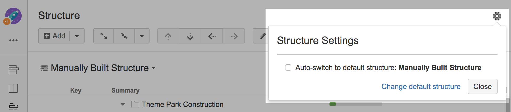511x112 pixels.
Task: Click the Change default structure link
Action: click(421, 86)
